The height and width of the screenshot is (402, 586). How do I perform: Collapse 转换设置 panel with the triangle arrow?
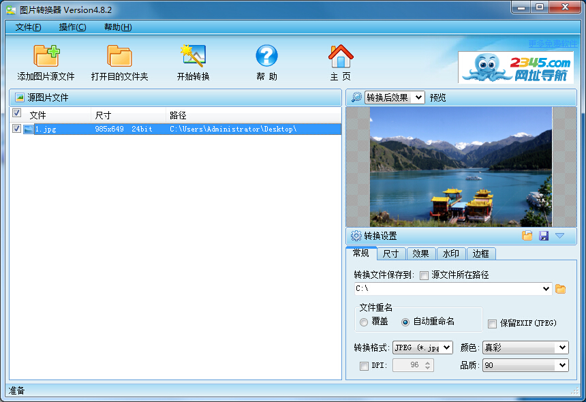(559, 236)
